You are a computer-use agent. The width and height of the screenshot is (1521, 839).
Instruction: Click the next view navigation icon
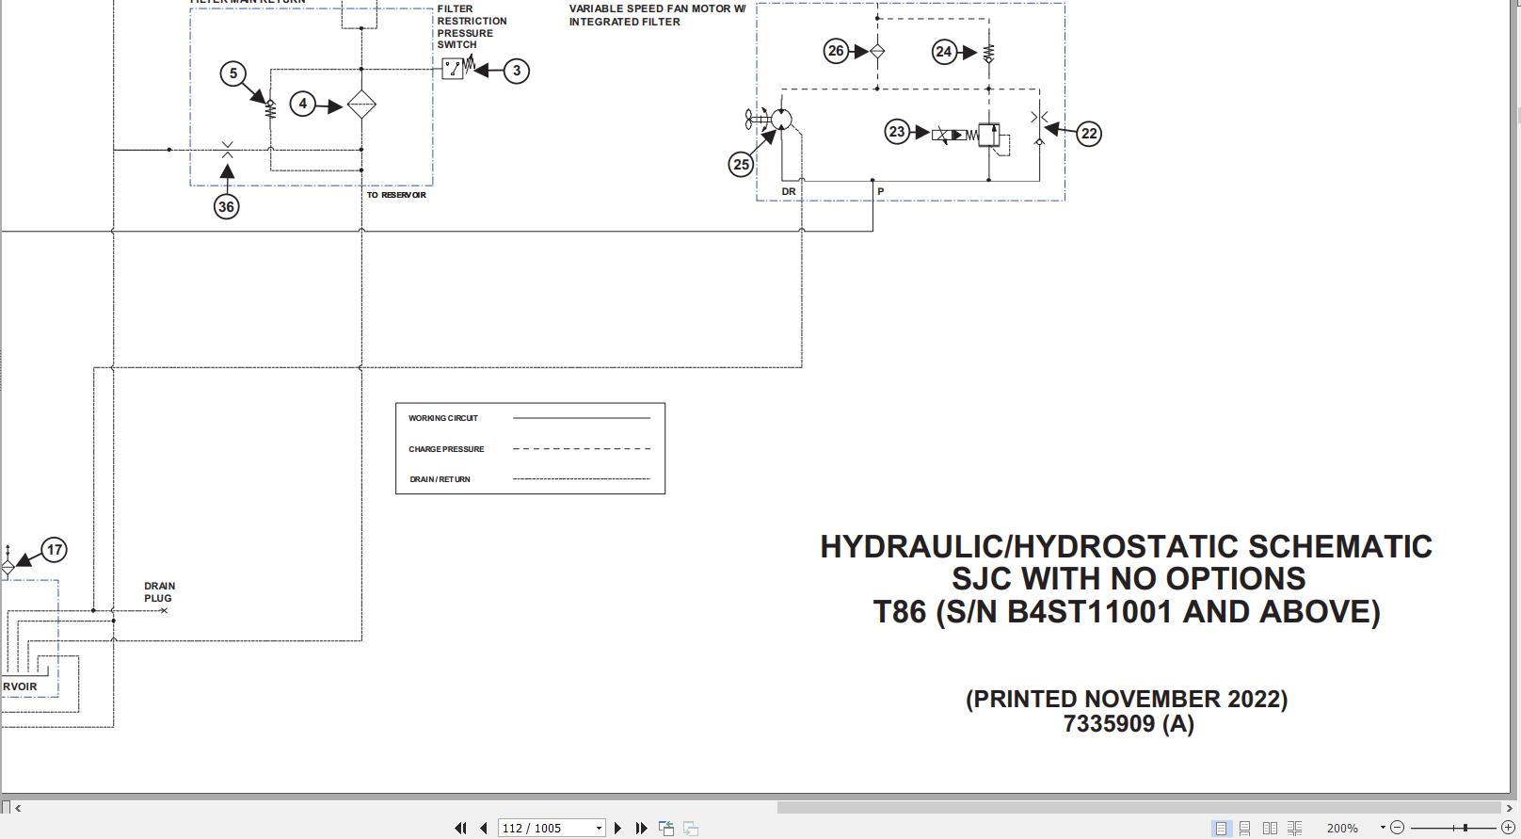tap(691, 828)
